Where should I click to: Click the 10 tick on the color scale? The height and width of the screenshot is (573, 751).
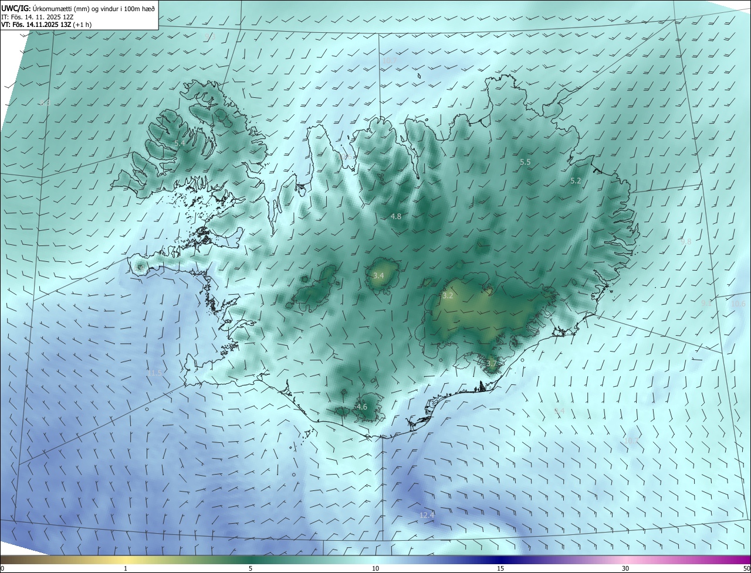[375, 568]
